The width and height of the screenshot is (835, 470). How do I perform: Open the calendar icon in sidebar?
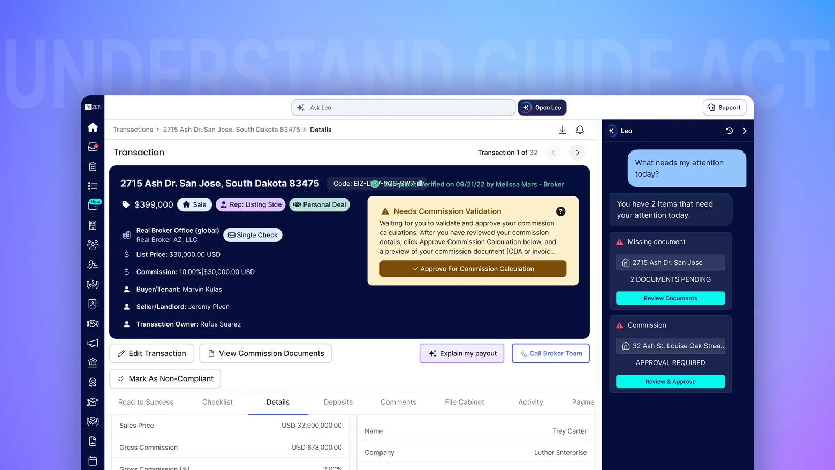pyautogui.click(x=93, y=461)
